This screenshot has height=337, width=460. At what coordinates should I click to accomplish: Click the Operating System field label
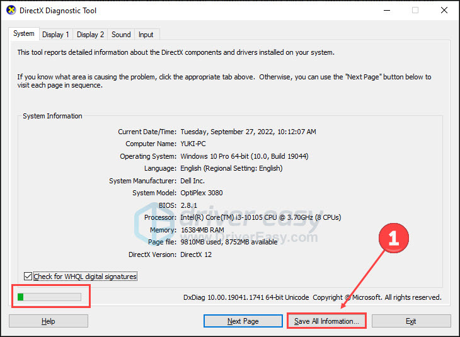tap(148, 156)
